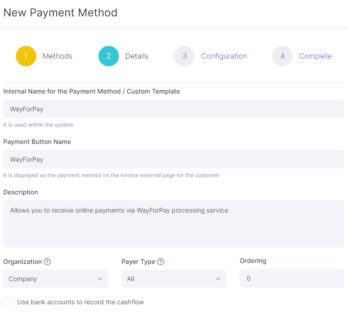
Task: Open the Configuration step link
Action: tap(224, 56)
